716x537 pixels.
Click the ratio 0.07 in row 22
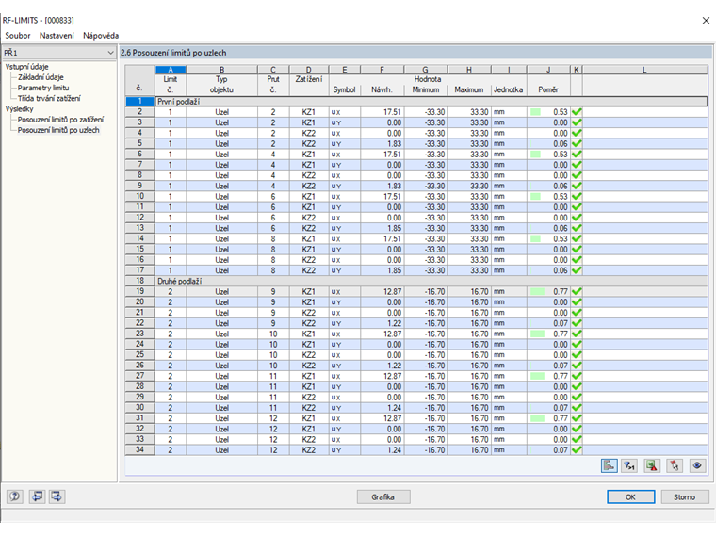click(x=561, y=323)
